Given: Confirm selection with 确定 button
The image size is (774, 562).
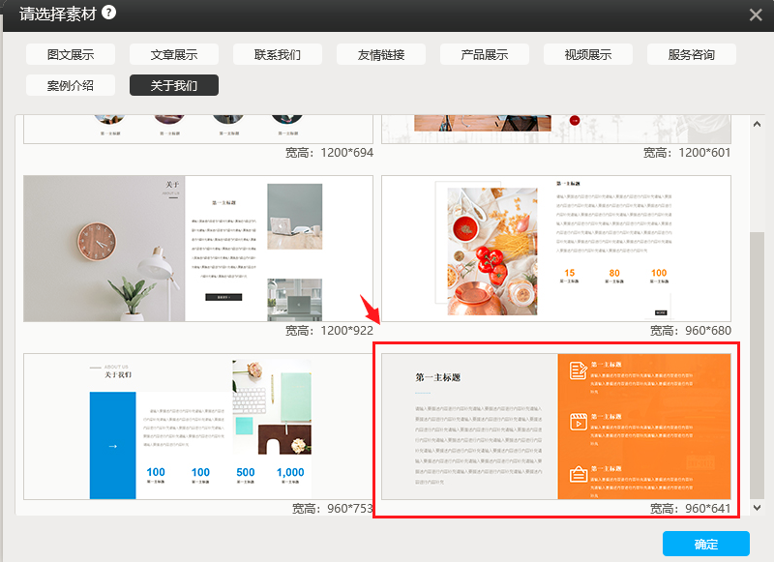Looking at the screenshot, I should [x=706, y=544].
